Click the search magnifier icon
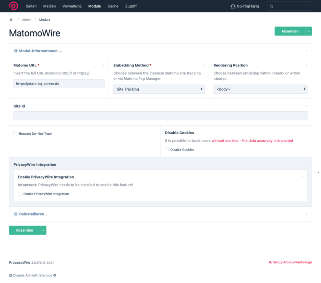 [x=271, y=6]
